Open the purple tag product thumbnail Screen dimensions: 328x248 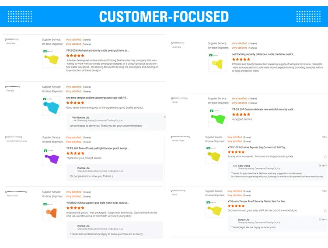[52, 156]
